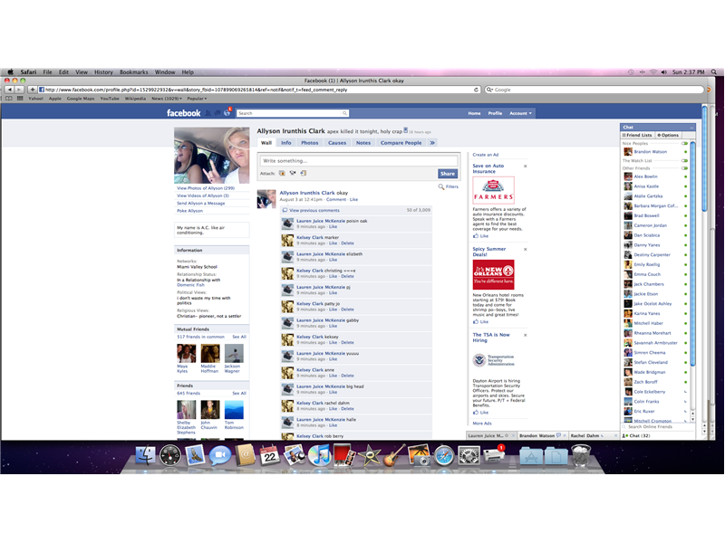The width and height of the screenshot is (725, 543).
Task: Open notifications icon with the red badge
Action: [x=227, y=112]
